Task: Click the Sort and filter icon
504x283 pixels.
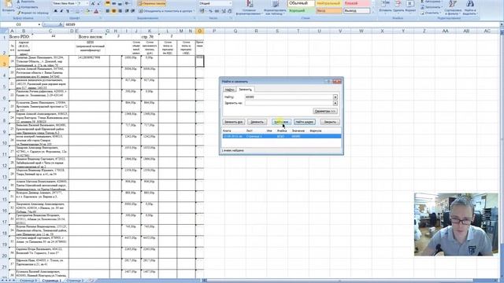Action: point(453,4)
